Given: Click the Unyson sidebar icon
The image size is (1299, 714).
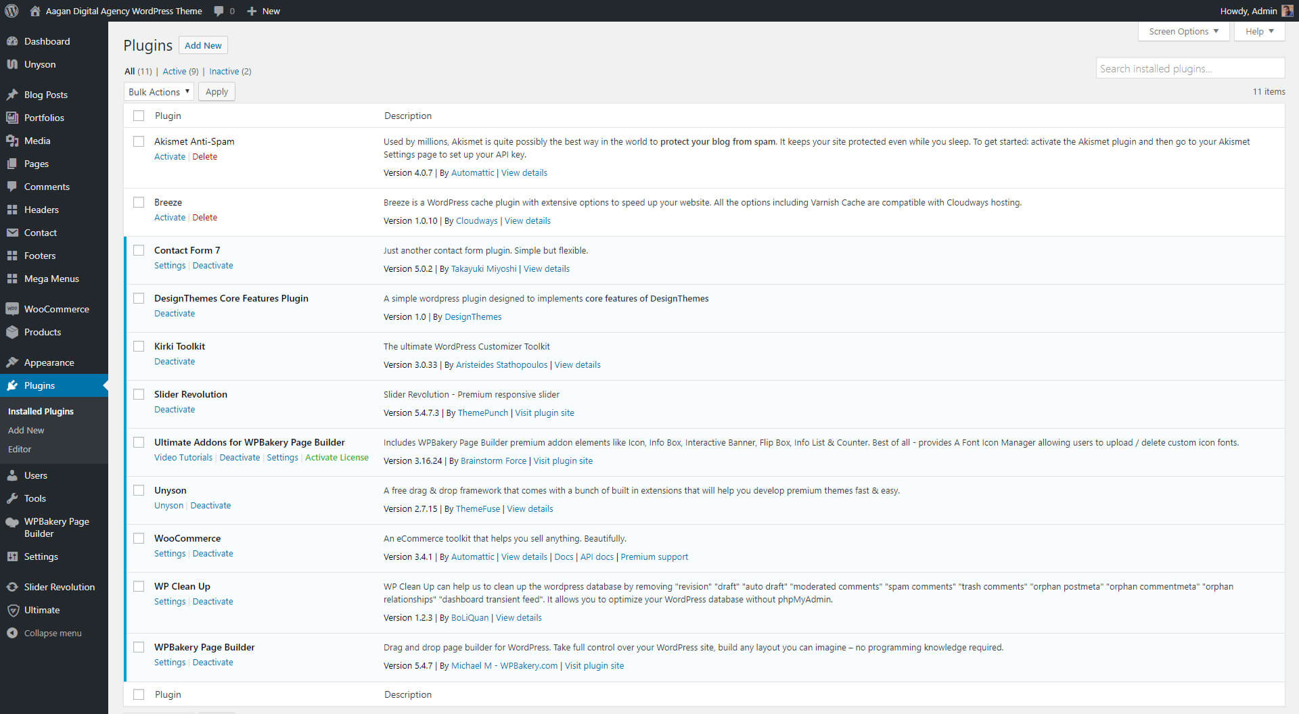Looking at the screenshot, I should click(x=12, y=64).
